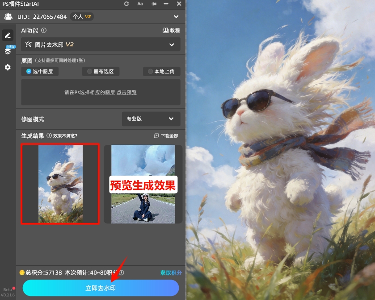Screen dimensions: 375x300
Task: Open the 图片去水印 V2 function dropdown
Action: pos(101,45)
